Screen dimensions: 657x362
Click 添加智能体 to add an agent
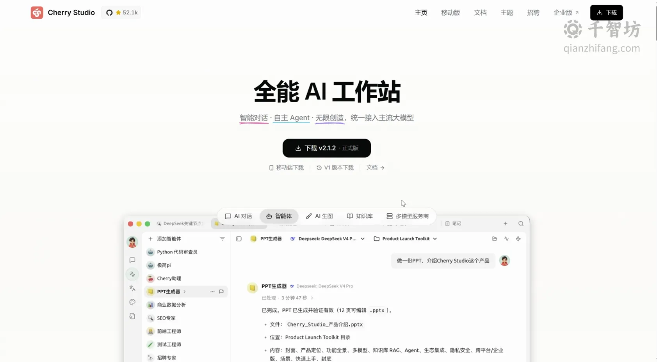pyautogui.click(x=164, y=239)
